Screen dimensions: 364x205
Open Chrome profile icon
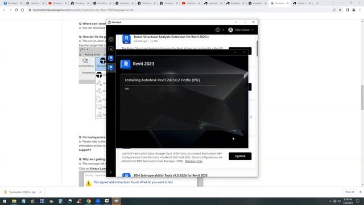(x=354, y=10)
